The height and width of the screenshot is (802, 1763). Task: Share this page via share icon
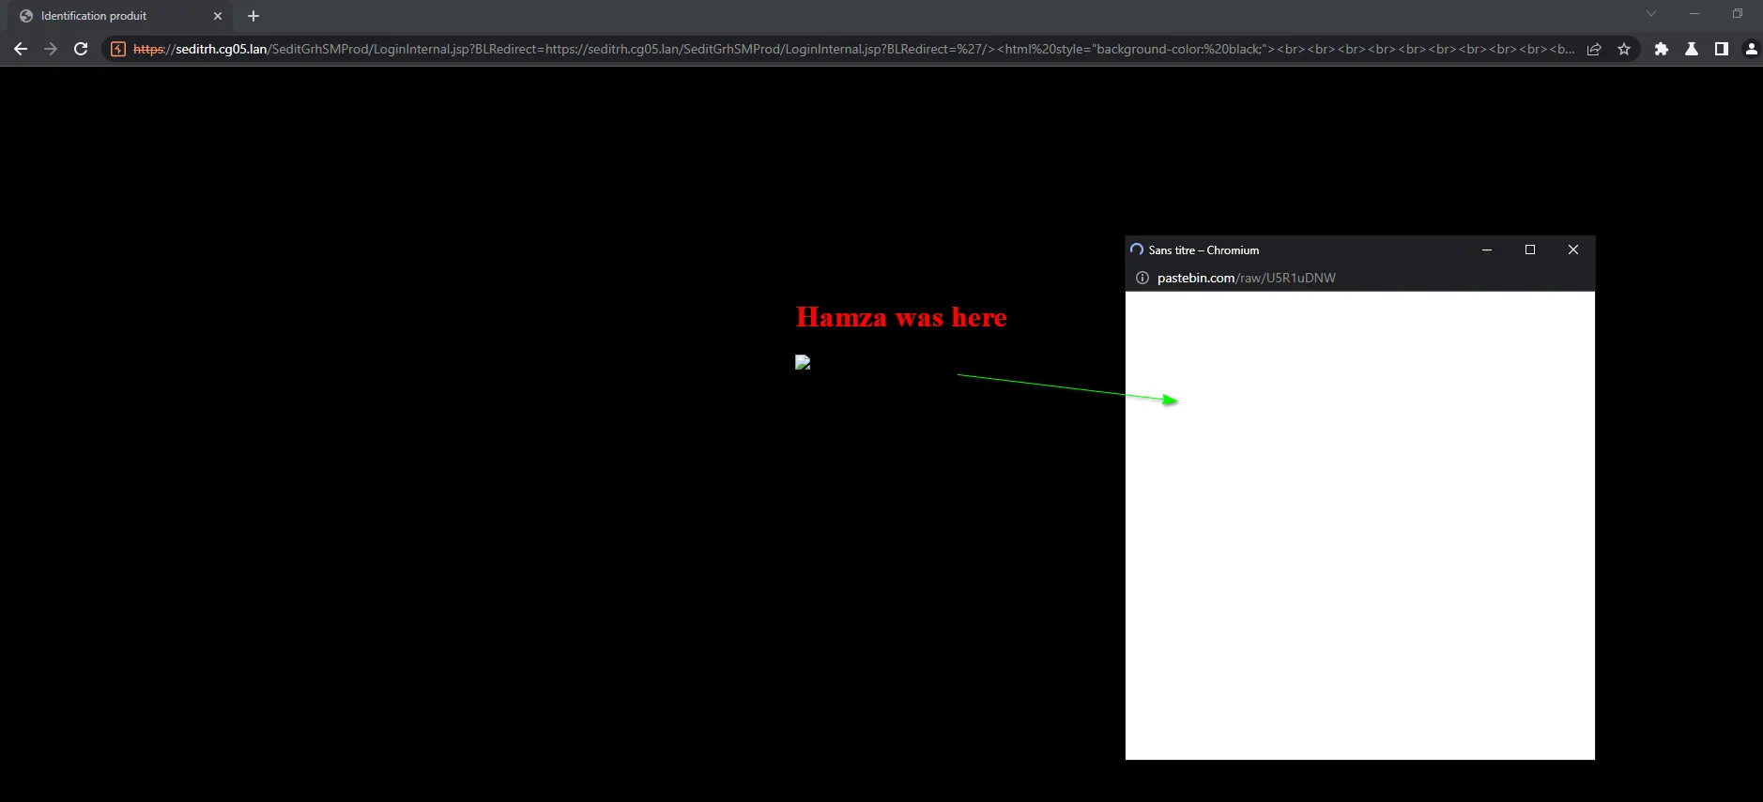(x=1594, y=49)
